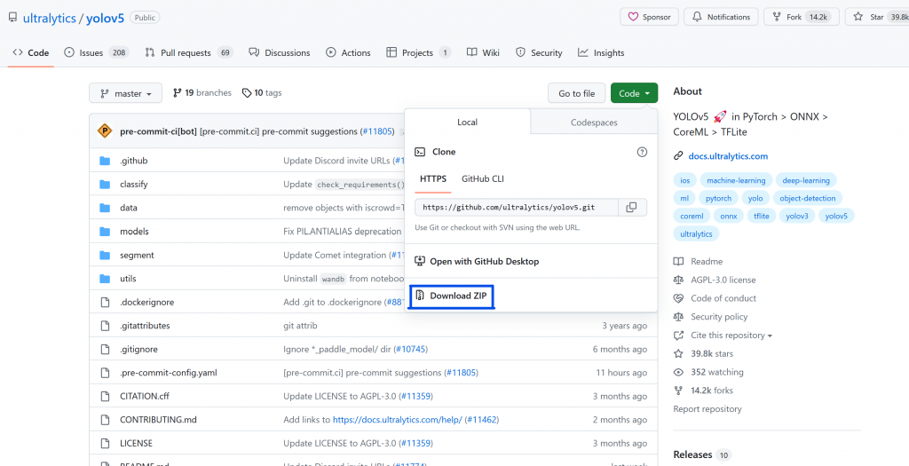The height and width of the screenshot is (466, 909).
Task: Click the ultralytics owner link
Action: tap(50, 18)
